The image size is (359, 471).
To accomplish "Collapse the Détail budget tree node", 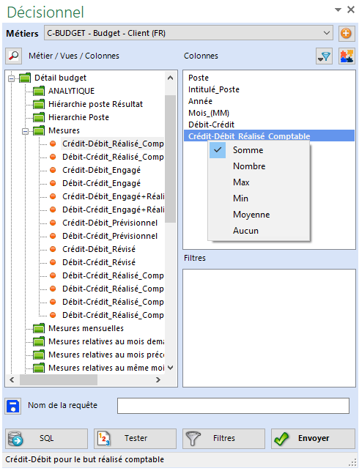I will 12,78.
